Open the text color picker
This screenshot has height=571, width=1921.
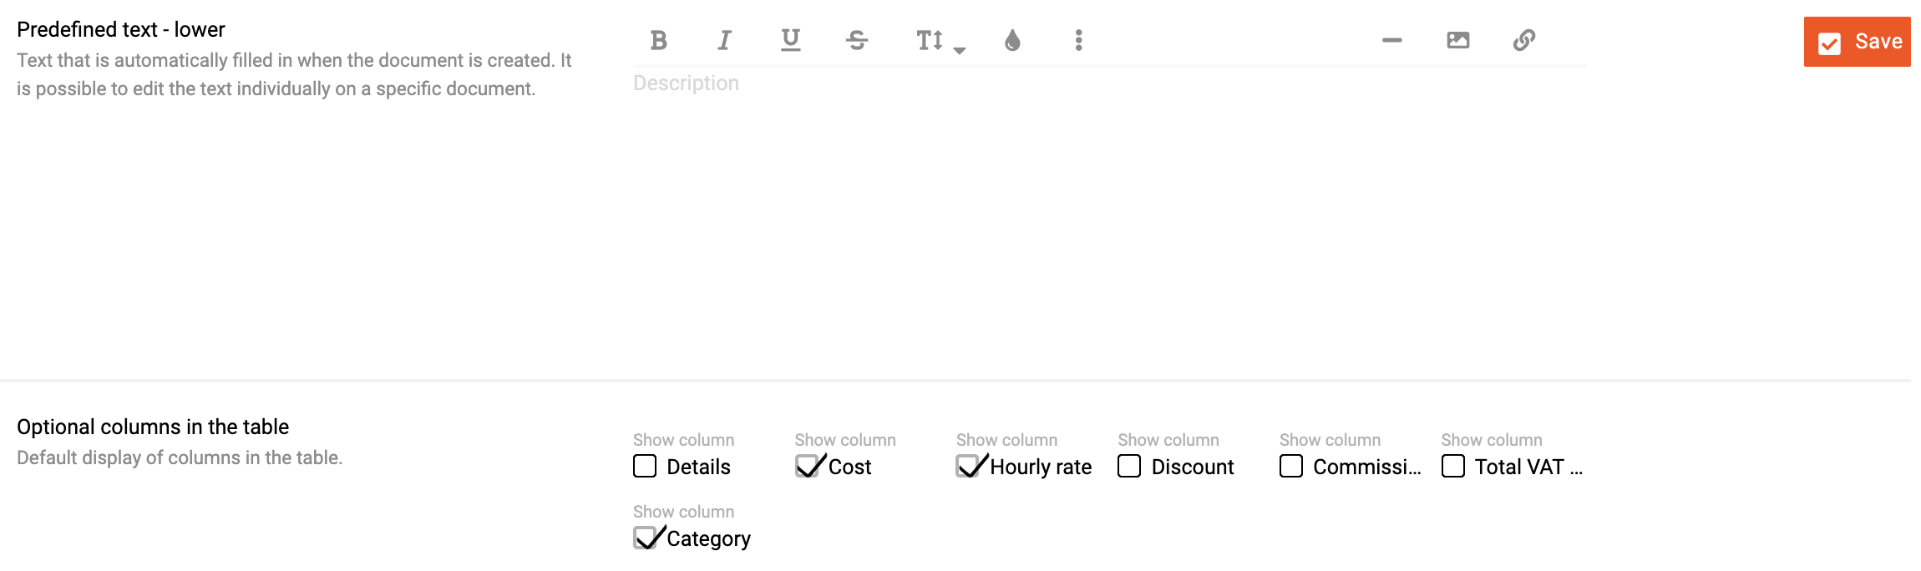1012,40
